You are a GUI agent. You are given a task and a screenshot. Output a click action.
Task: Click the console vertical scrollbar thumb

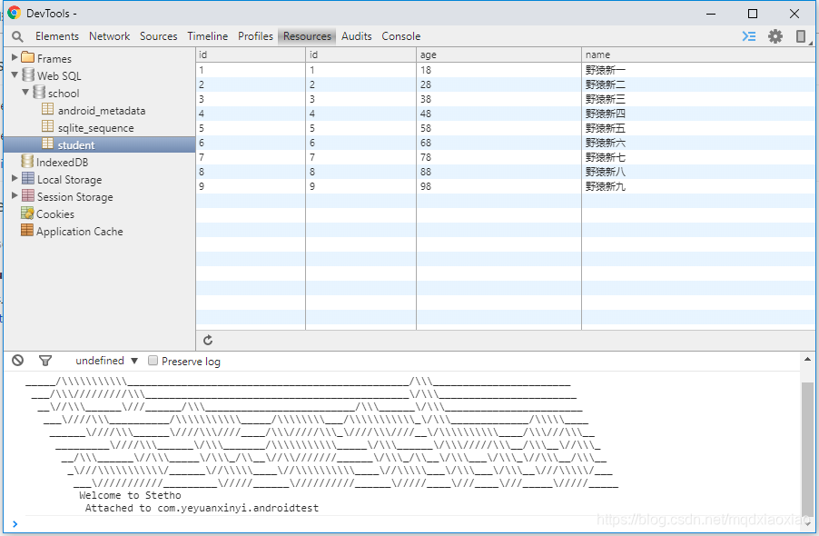coord(807,448)
